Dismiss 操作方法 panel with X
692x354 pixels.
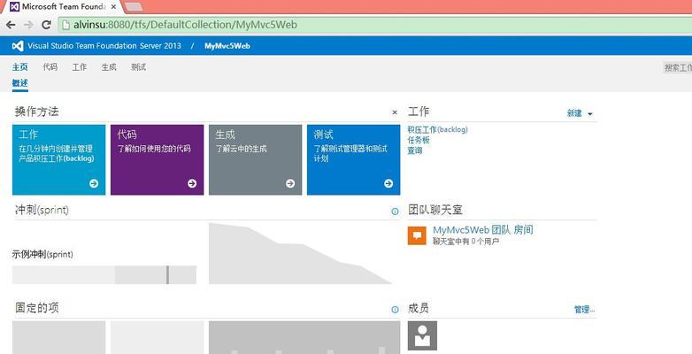pyautogui.click(x=395, y=112)
